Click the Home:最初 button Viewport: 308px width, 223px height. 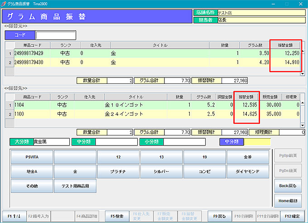pos(288,201)
